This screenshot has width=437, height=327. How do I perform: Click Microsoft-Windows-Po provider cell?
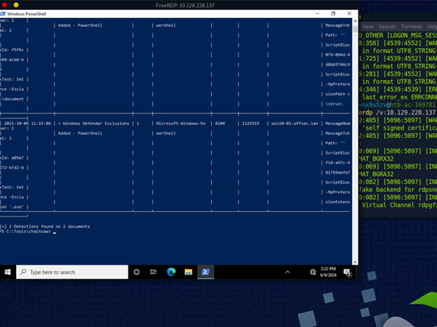point(181,124)
